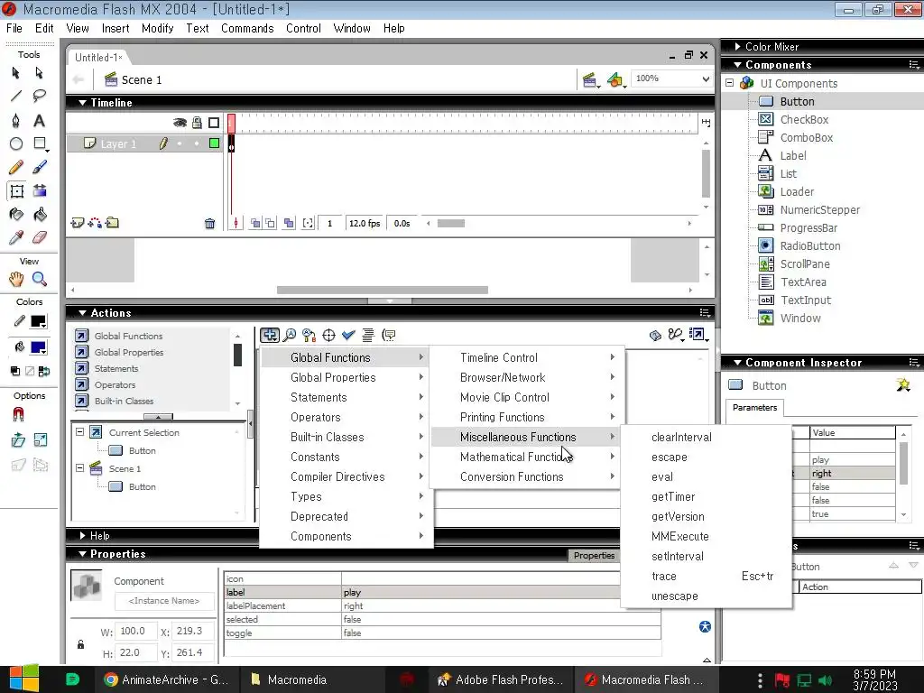Click the Insert Layer icon in timeline
The width and height of the screenshot is (924, 693).
78,223
